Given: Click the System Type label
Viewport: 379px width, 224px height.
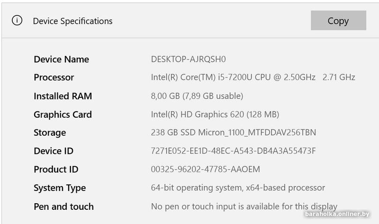Looking at the screenshot, I should pyautogui.click(x=60, y=188).
